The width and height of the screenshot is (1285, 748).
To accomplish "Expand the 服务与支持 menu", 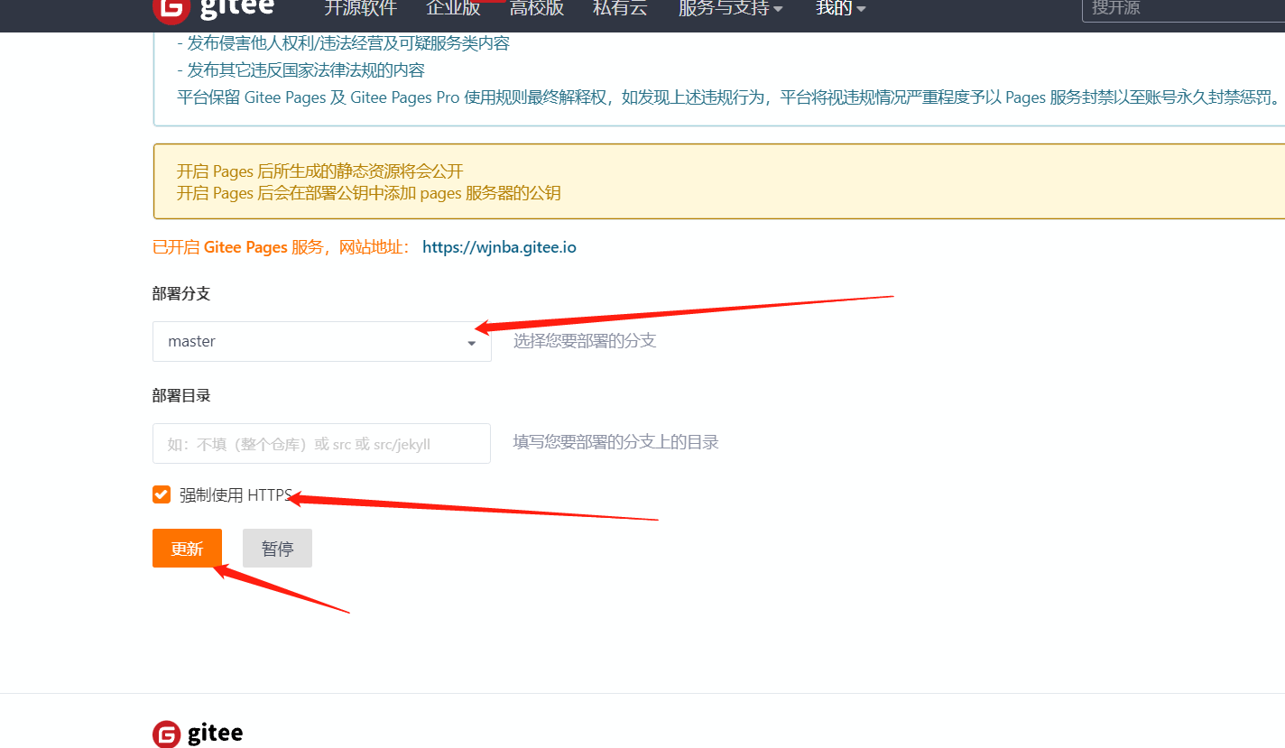I will 723,8.
